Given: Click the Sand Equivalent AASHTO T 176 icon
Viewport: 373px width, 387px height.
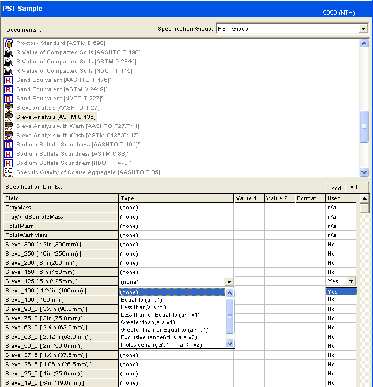Looking at the screenshot, I should pyautogui.click(x=9, y=80).
